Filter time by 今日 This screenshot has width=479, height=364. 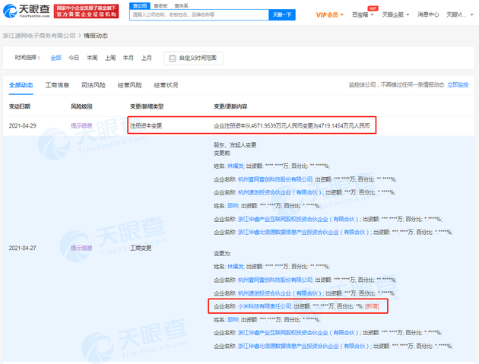(x=74, y=58)
